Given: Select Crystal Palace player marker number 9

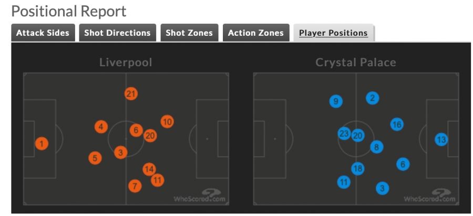Looking at the screenshot, I should click(x=336, y=101).
